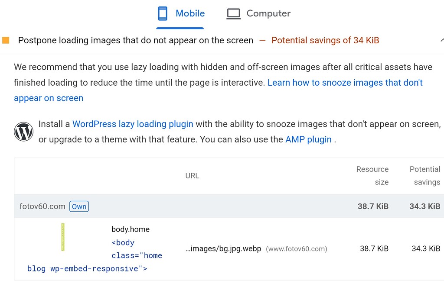The width and height of the screenshot is (444, 287).
Task: Click the Own badge next to fotov60.com
Action: click(79, 206)
